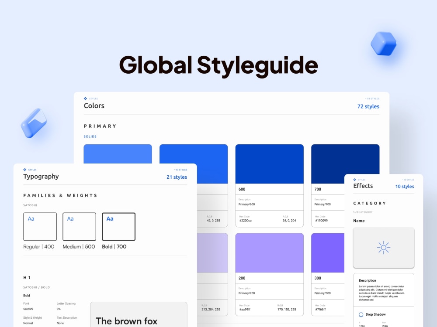Screen dimensions: 437x327
Task: Click the hex code #190099
Action: click(x=321, y=221)
